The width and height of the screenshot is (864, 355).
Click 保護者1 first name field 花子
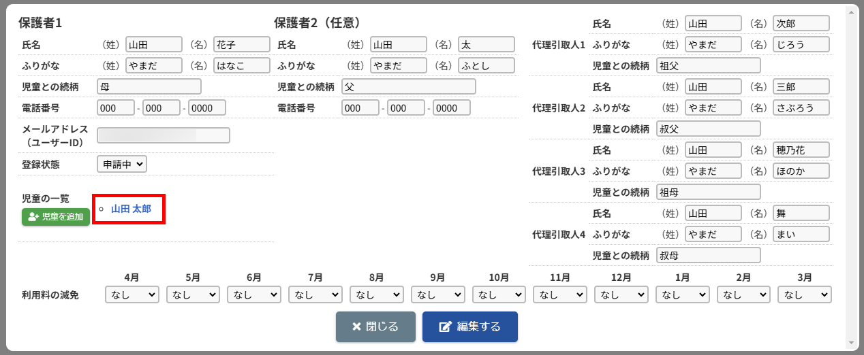pos(242,44)
